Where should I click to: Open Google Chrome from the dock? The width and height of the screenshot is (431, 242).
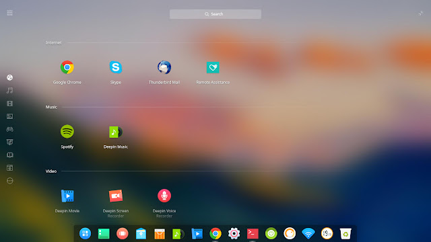[x=215, y=233]
